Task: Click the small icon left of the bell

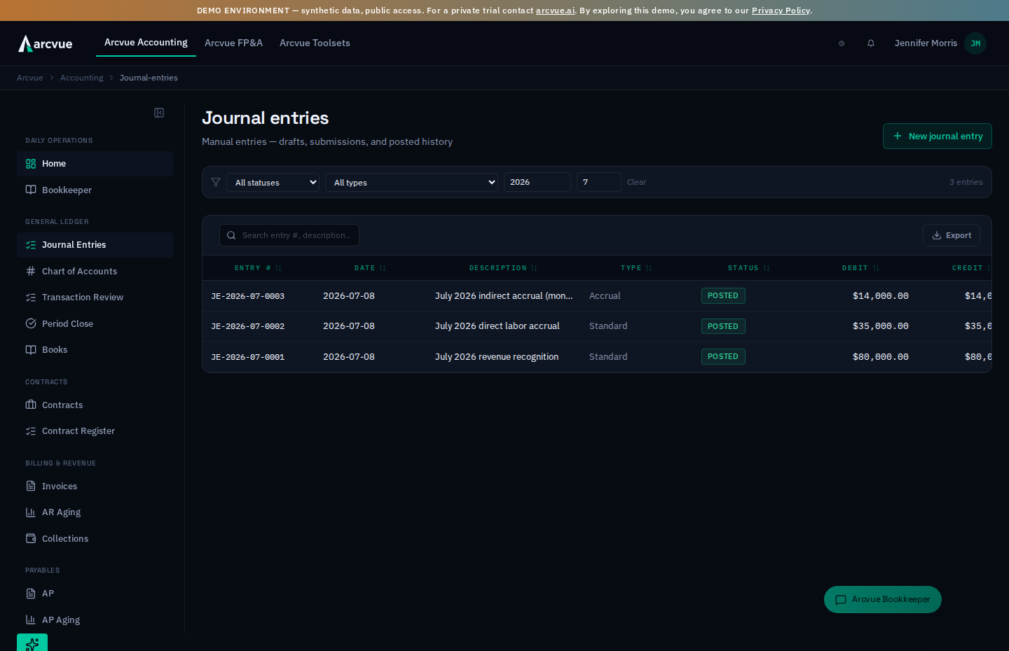Action: pos(842,43)
